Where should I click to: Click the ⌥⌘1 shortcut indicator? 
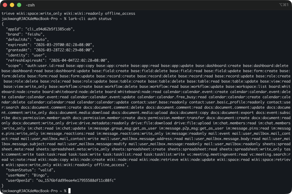(x=284, y=5)
